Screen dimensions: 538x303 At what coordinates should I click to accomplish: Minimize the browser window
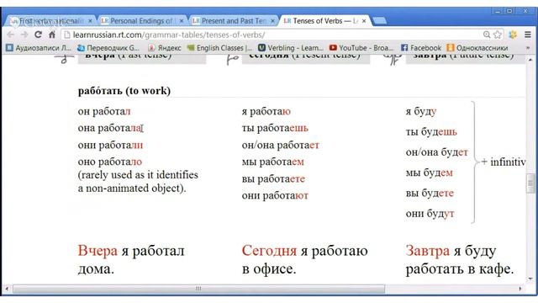pyautogui.click(x=498, y=11)
